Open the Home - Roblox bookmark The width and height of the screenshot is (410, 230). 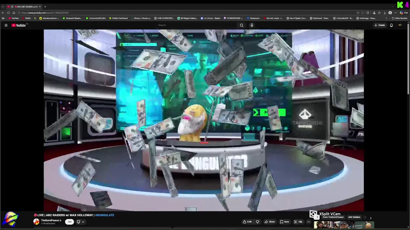click(x=211, y=18)
